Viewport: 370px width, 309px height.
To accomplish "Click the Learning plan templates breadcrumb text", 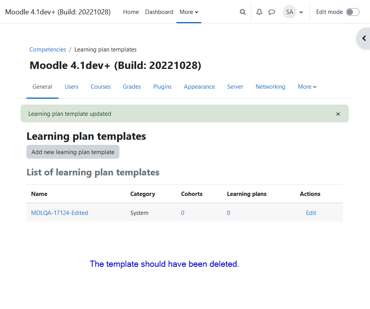I will point(105,50).
